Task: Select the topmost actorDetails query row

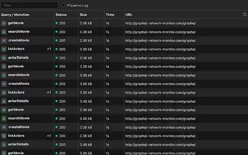Action: point(124,58)
